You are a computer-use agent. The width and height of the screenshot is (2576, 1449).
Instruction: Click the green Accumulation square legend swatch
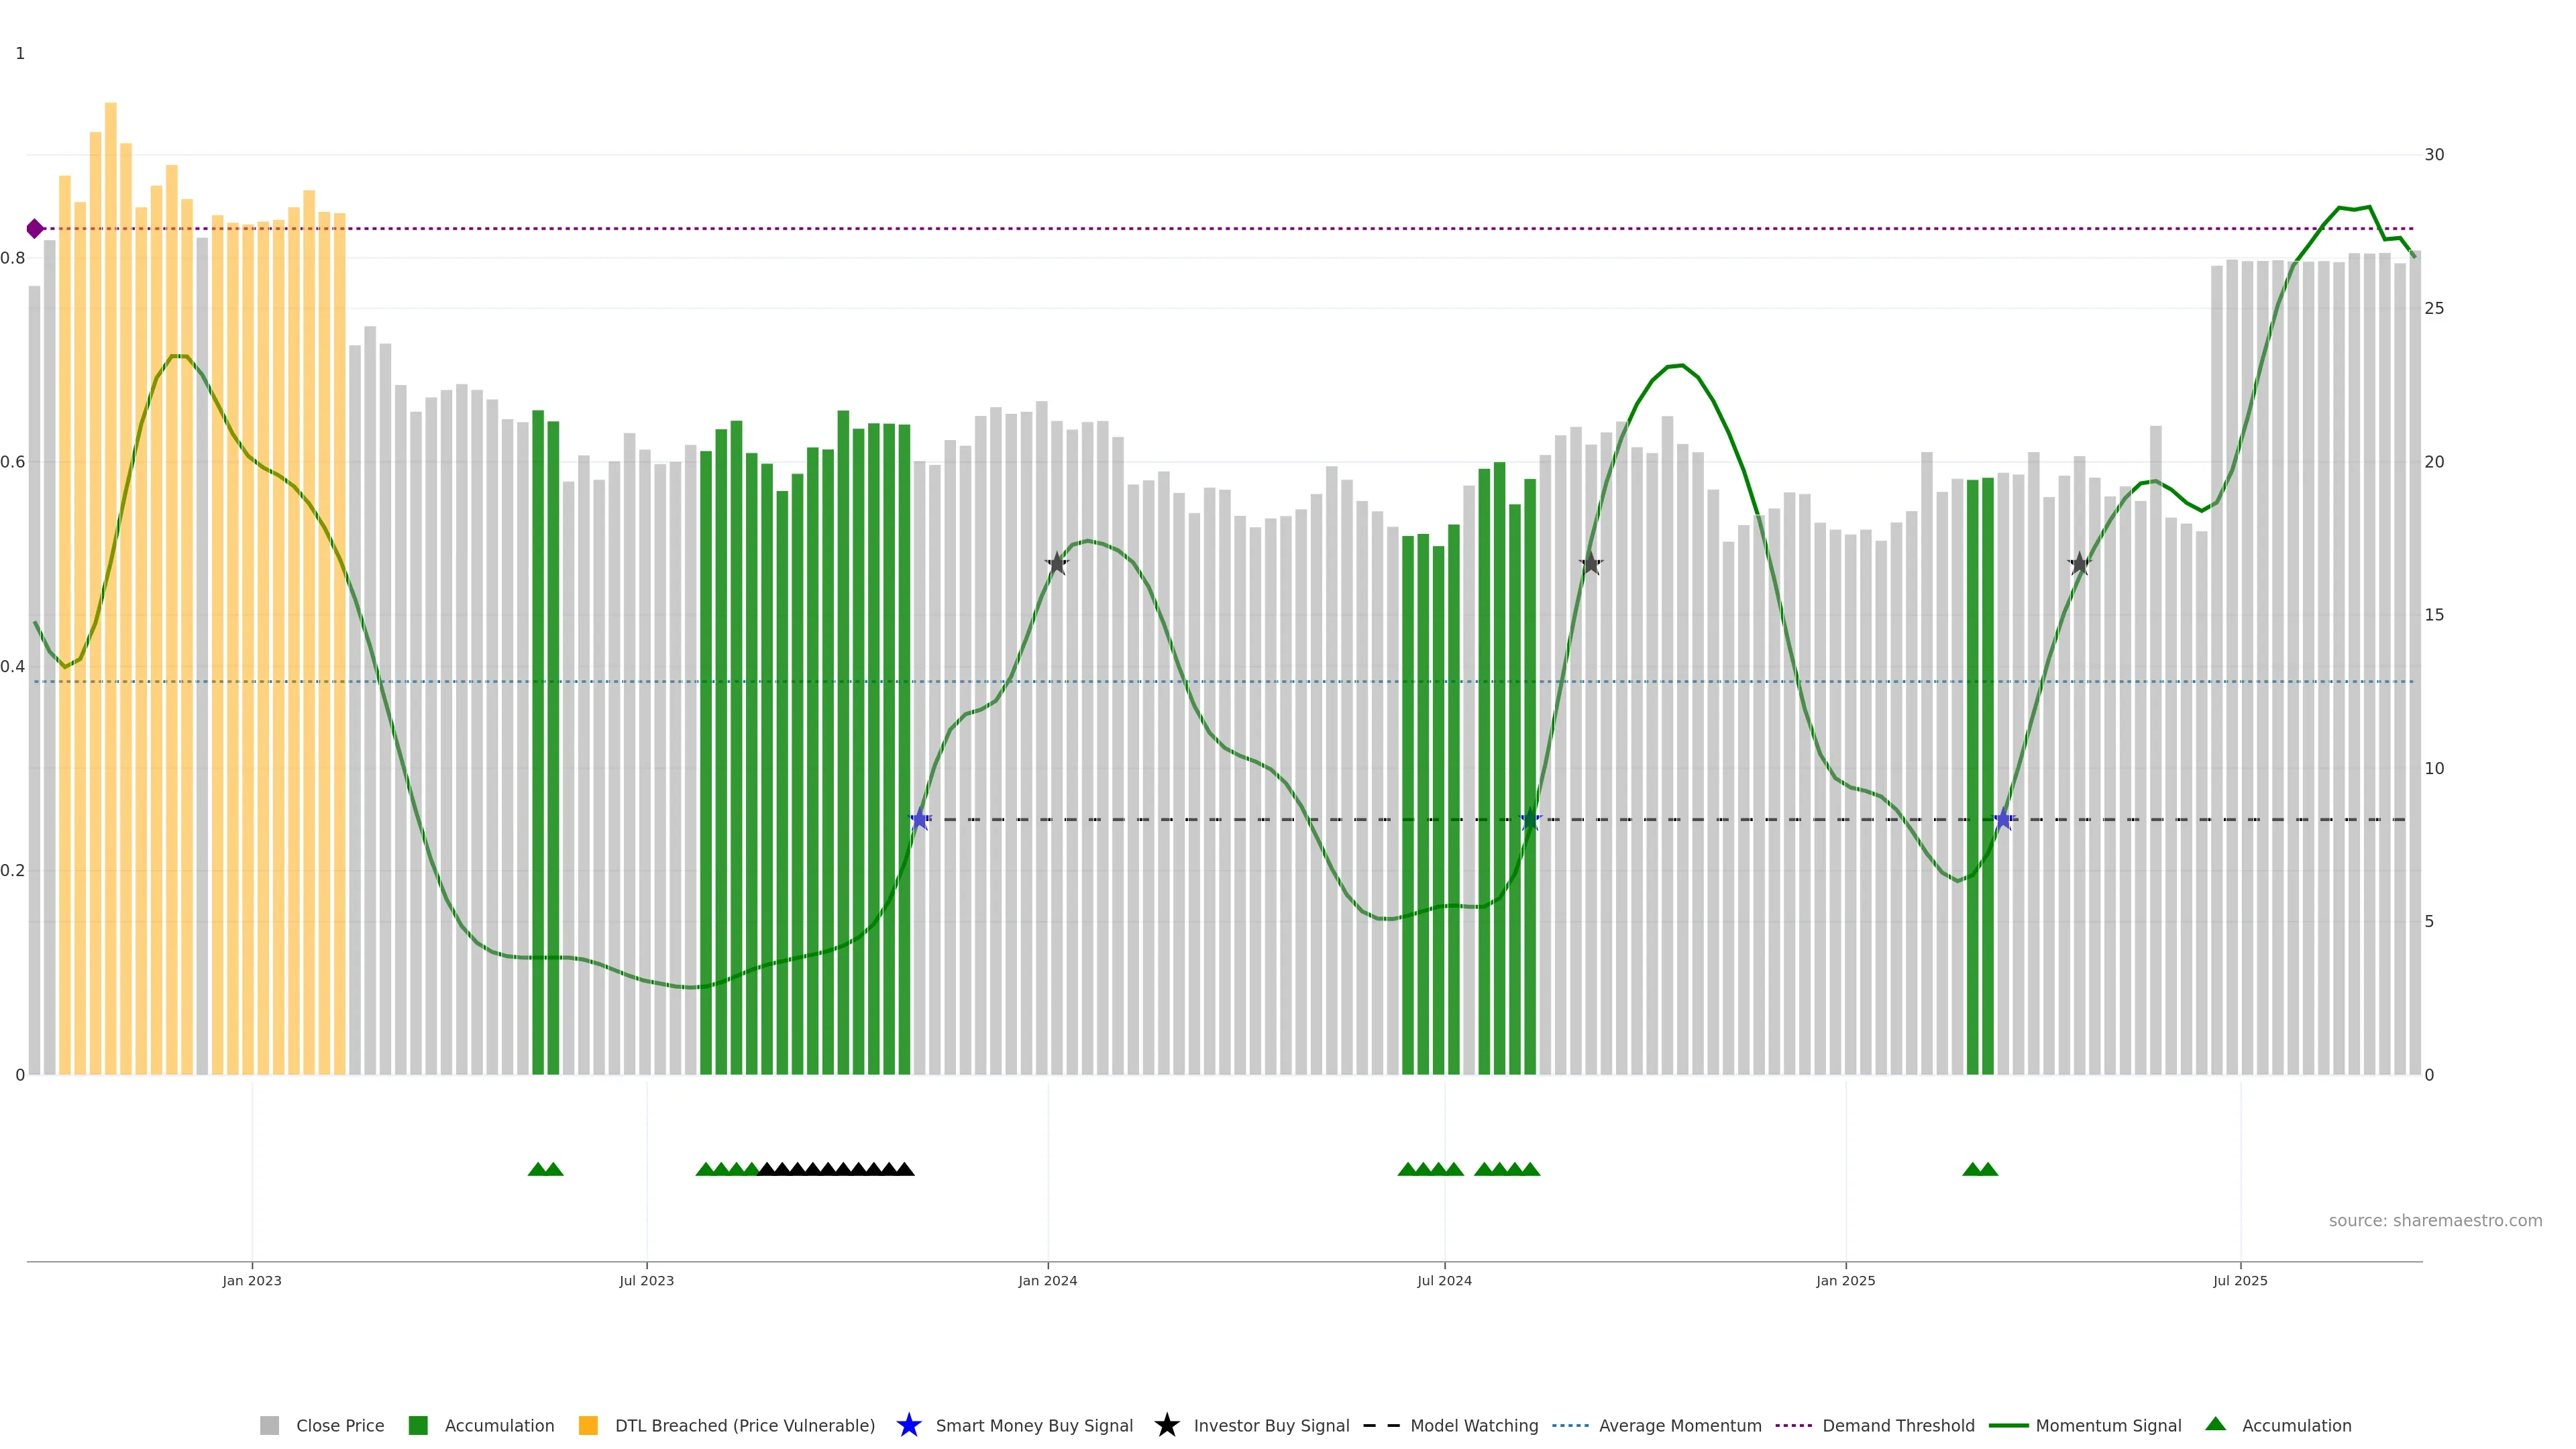418,1426
